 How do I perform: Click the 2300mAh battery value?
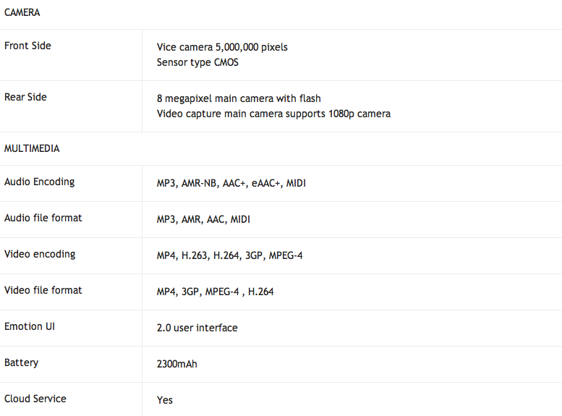[176, 365]
